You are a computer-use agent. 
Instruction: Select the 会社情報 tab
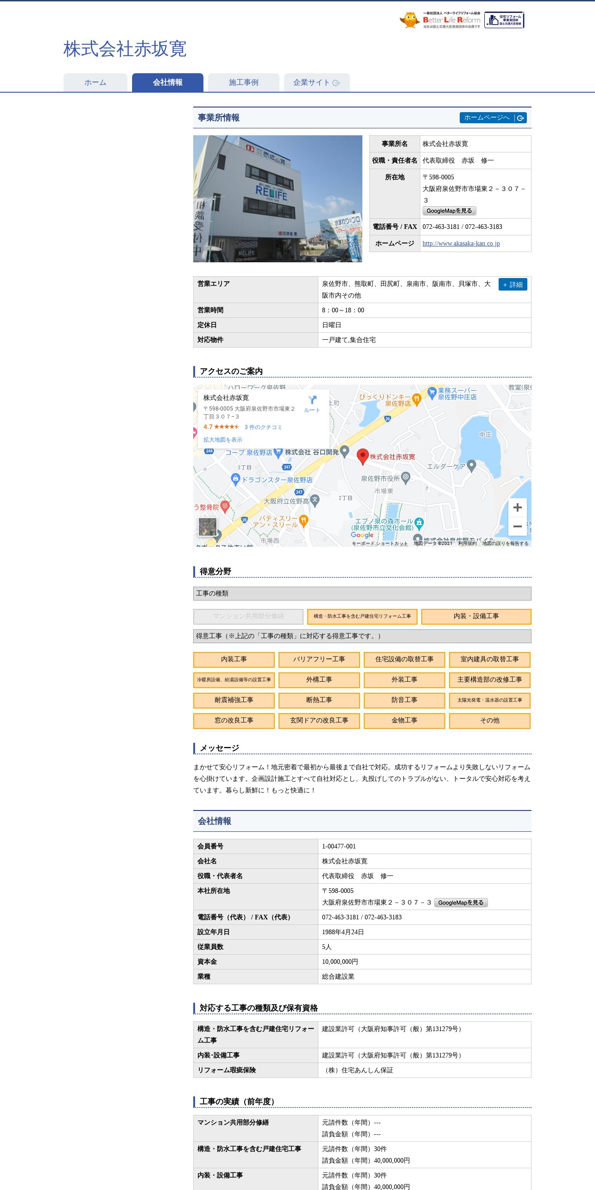[168, 82]
